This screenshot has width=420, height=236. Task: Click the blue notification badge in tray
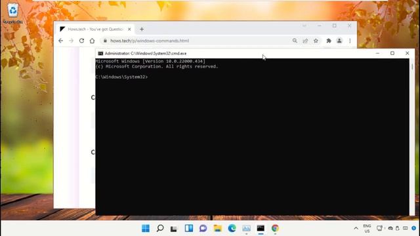click(414, 228)
